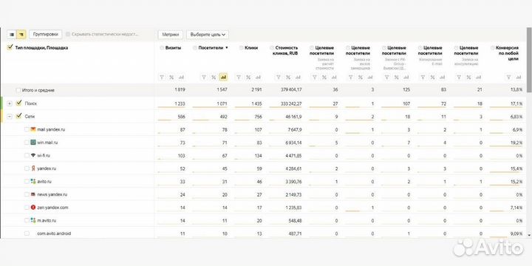
Task: Select the news.yandex.ru row label
Action: coord(52,195)
